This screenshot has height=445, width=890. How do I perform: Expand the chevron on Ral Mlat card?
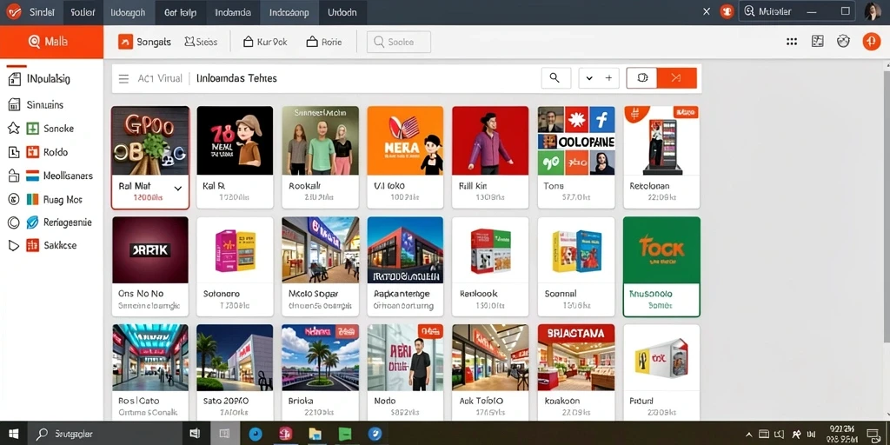point(177,188)
